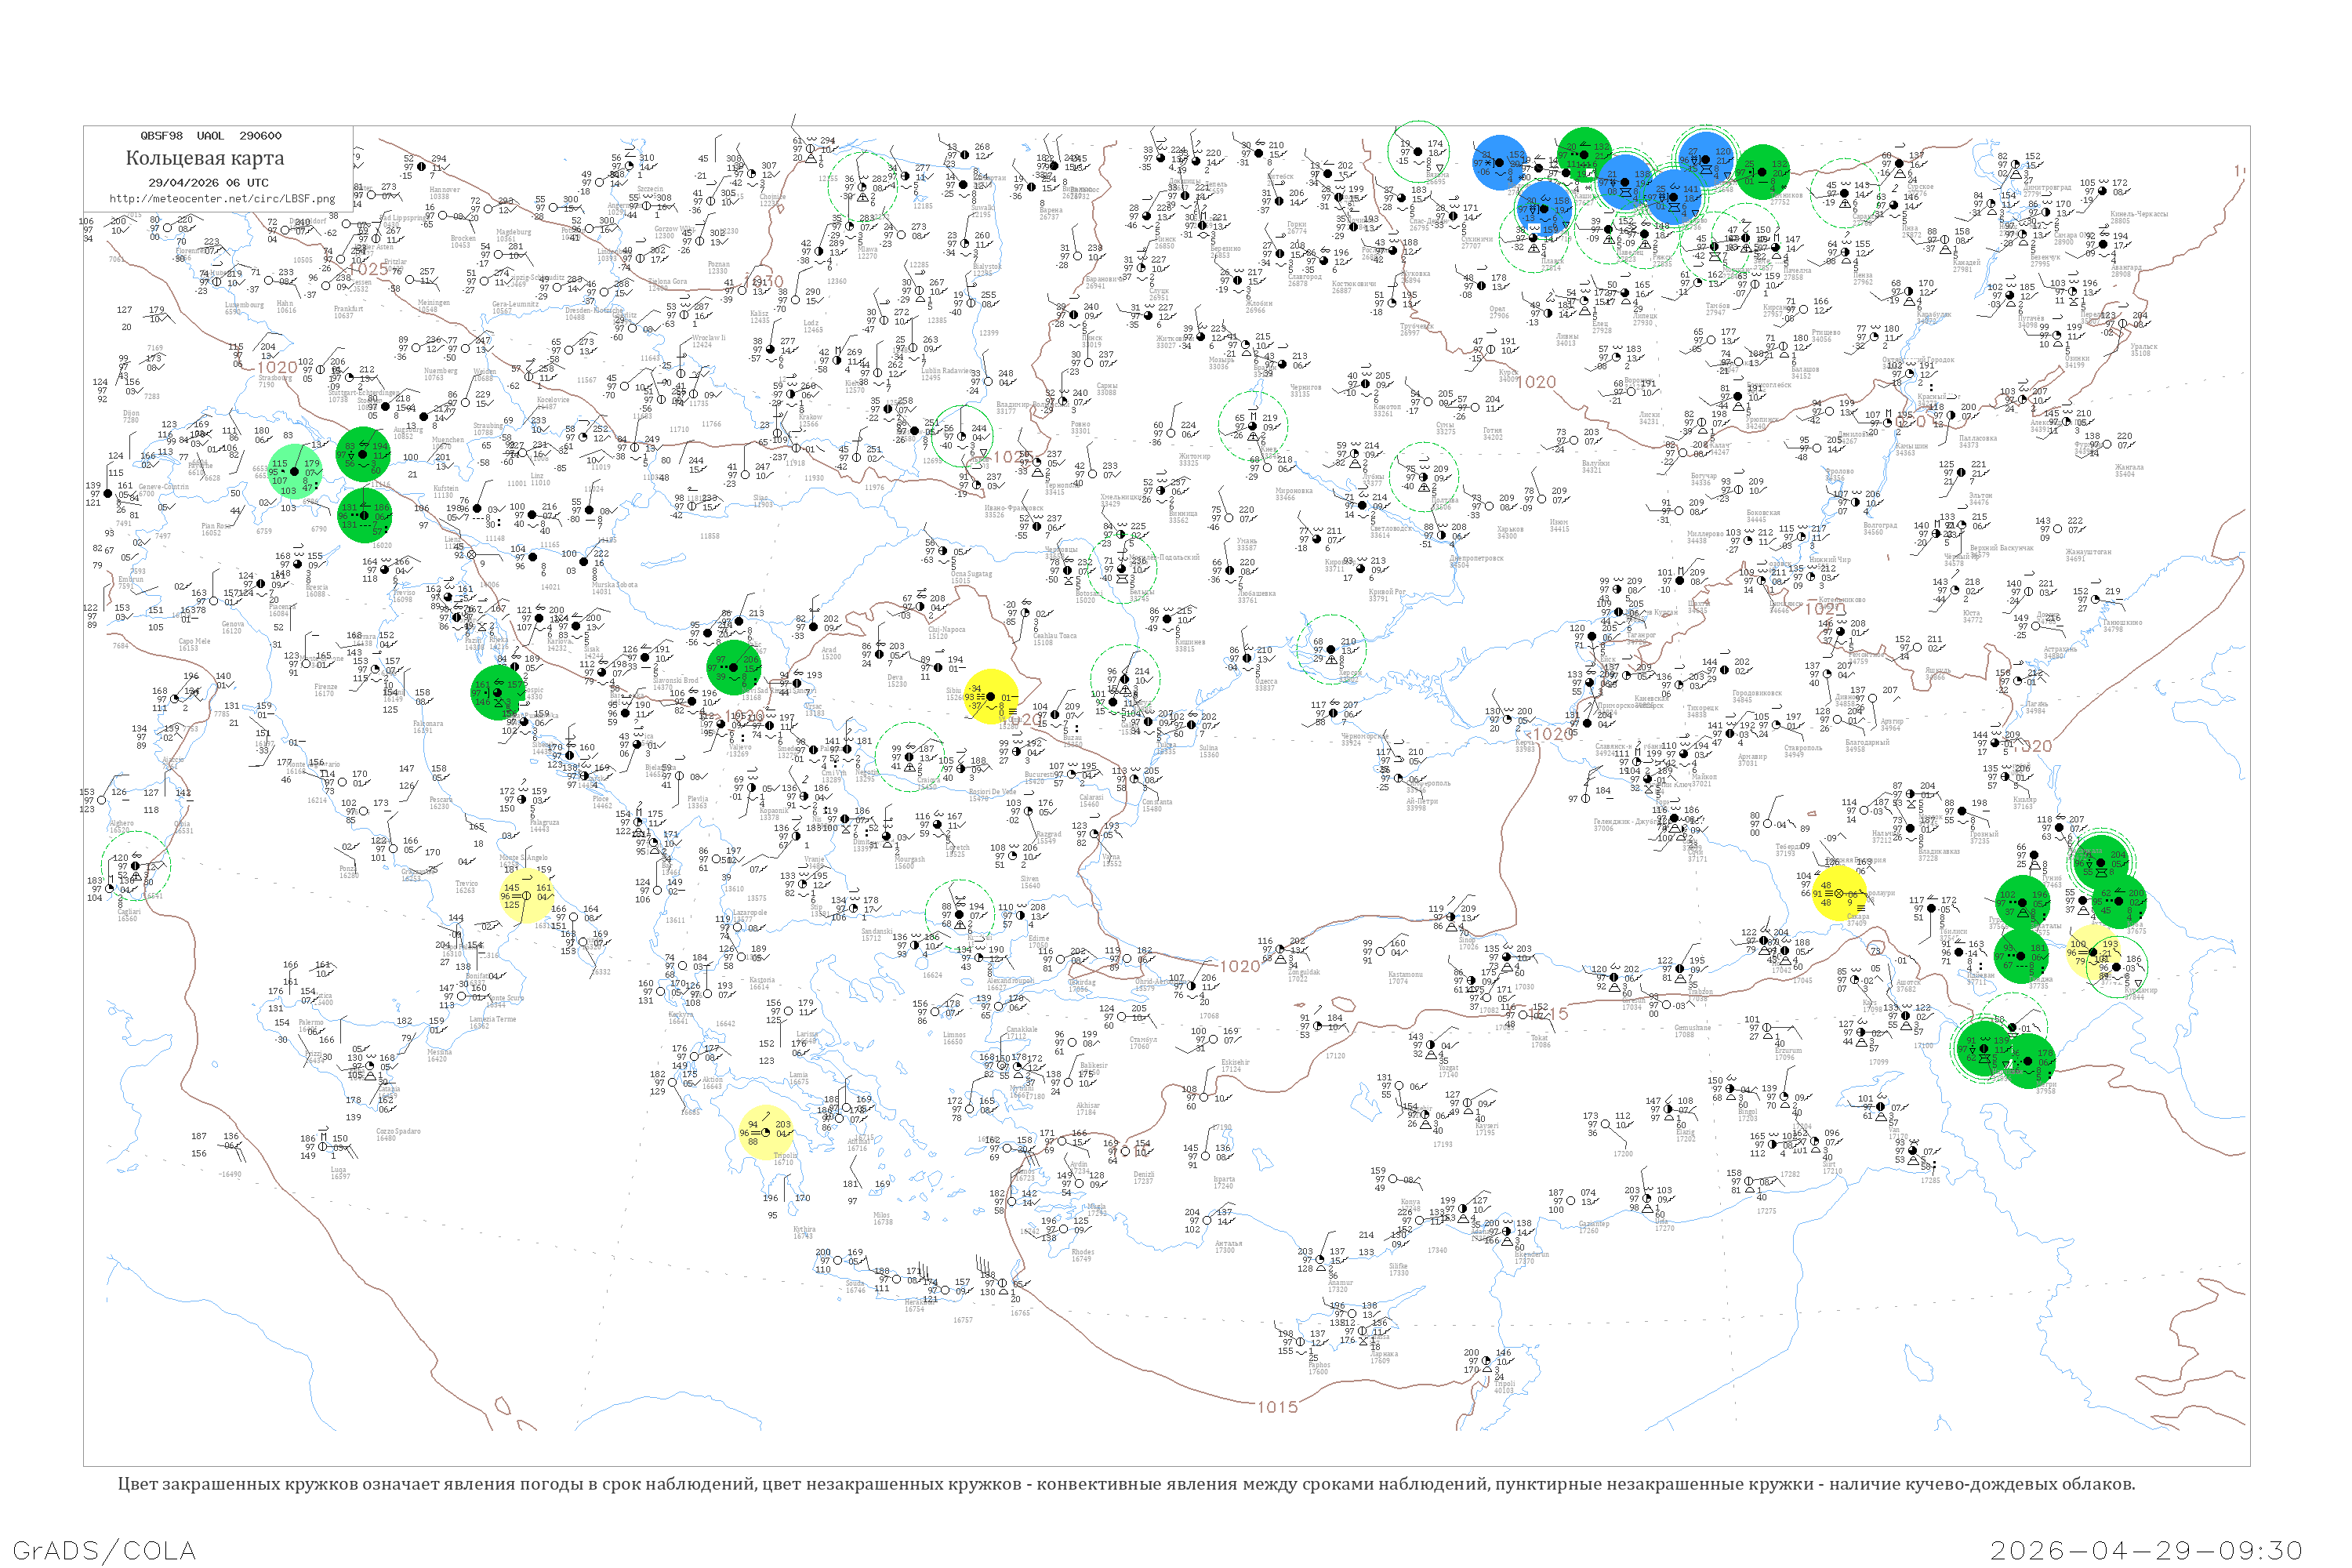This screenshot has width=2352, height=1568.
Task: Click the Russian legend caption below map
Action: coord(1126,1484)
